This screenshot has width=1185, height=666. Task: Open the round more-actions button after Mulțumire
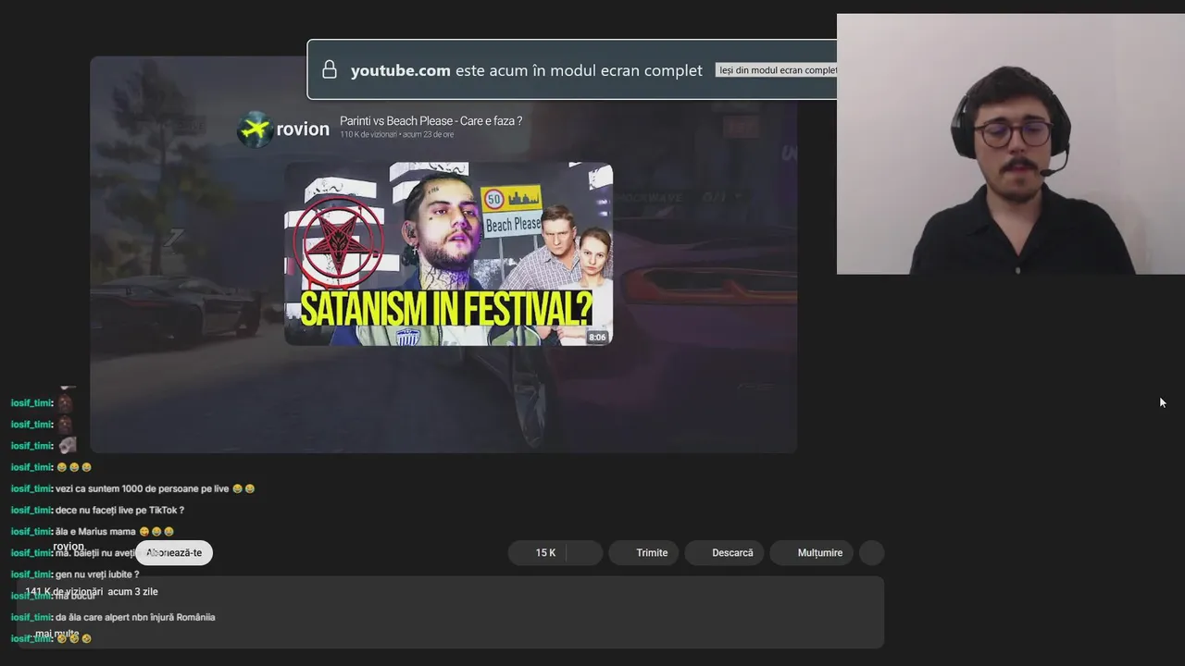click(x=872, y=552)
